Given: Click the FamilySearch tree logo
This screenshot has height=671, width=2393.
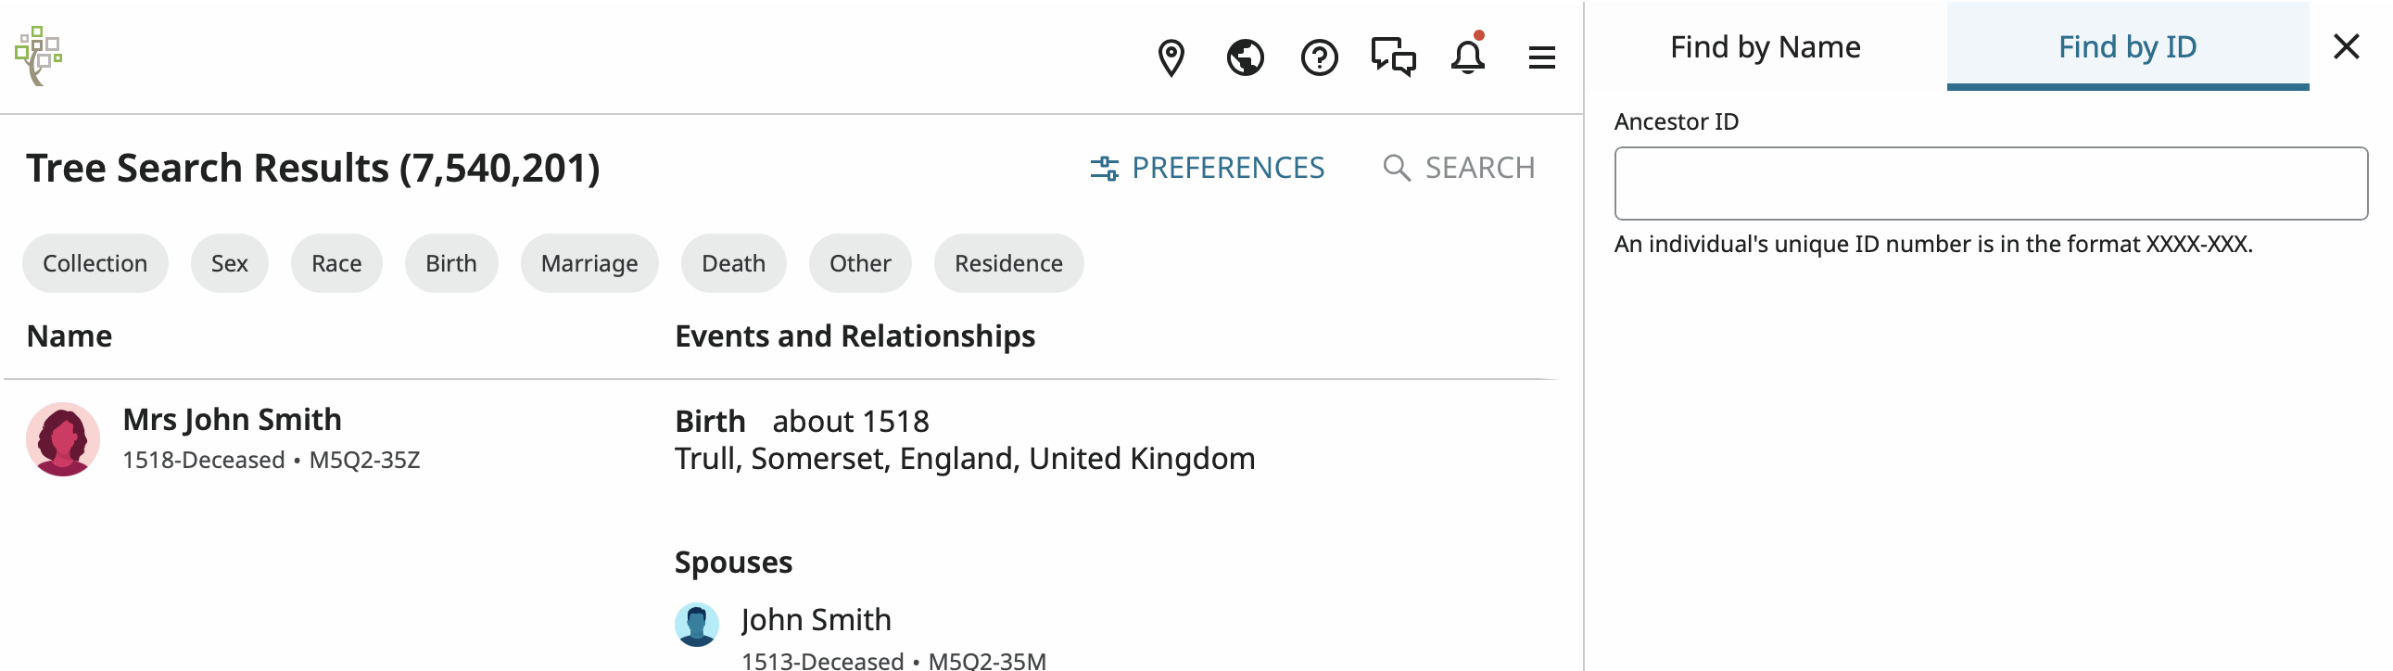Looking at the screenshot, I should click(38, 56).
